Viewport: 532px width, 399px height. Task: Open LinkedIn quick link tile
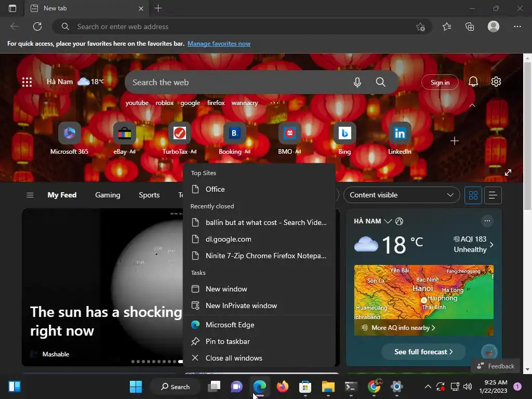pos(400,139)
